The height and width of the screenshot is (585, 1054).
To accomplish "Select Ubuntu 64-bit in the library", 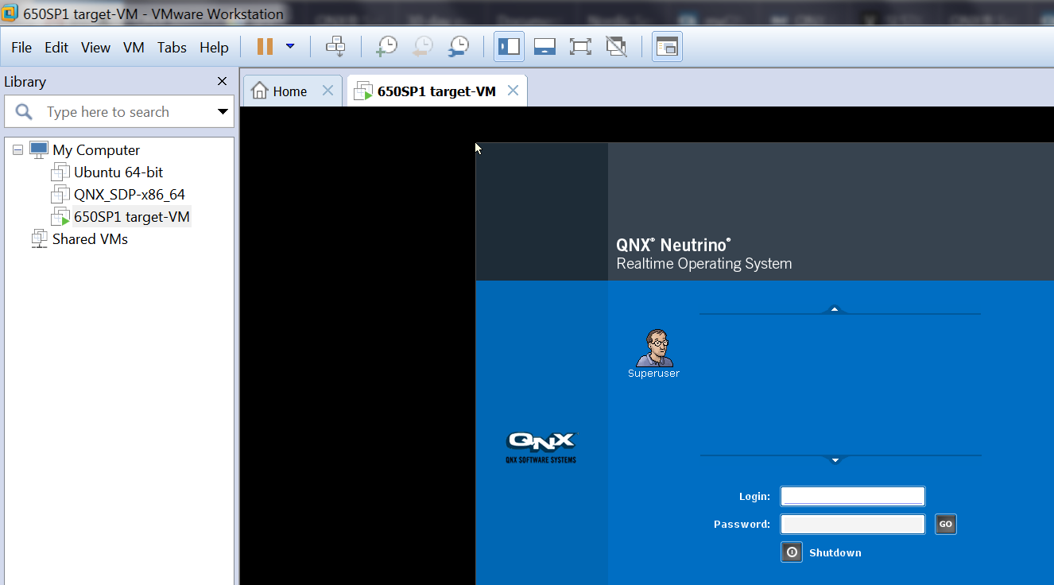I will 118,172.
